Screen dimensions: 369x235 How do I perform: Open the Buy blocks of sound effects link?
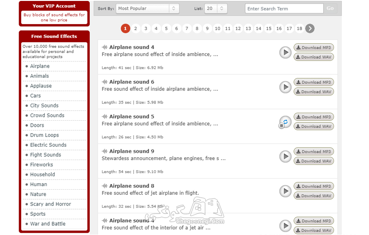click(x=54, y=18)
